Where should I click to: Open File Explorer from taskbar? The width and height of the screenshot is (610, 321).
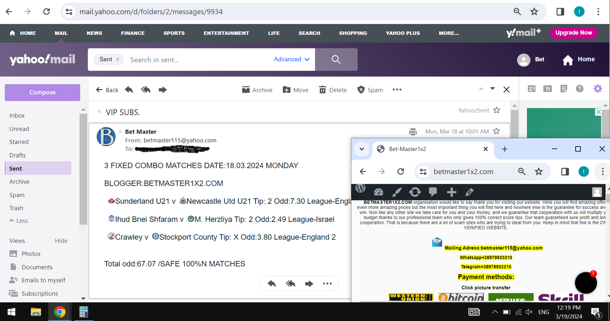tap(36, 312)
